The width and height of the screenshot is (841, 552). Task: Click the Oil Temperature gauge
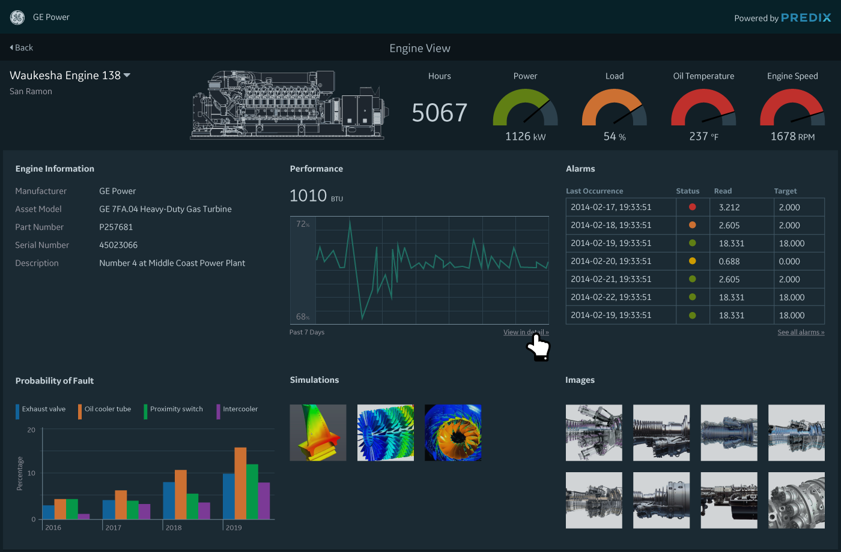click(x=703, y=107)
